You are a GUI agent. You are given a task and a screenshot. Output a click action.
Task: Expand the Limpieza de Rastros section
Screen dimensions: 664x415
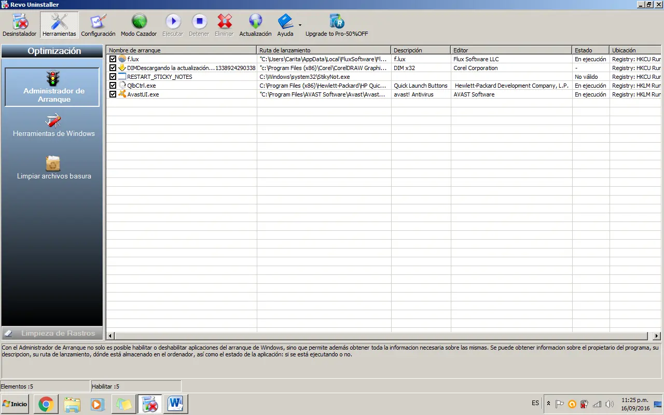coord(52,333)
